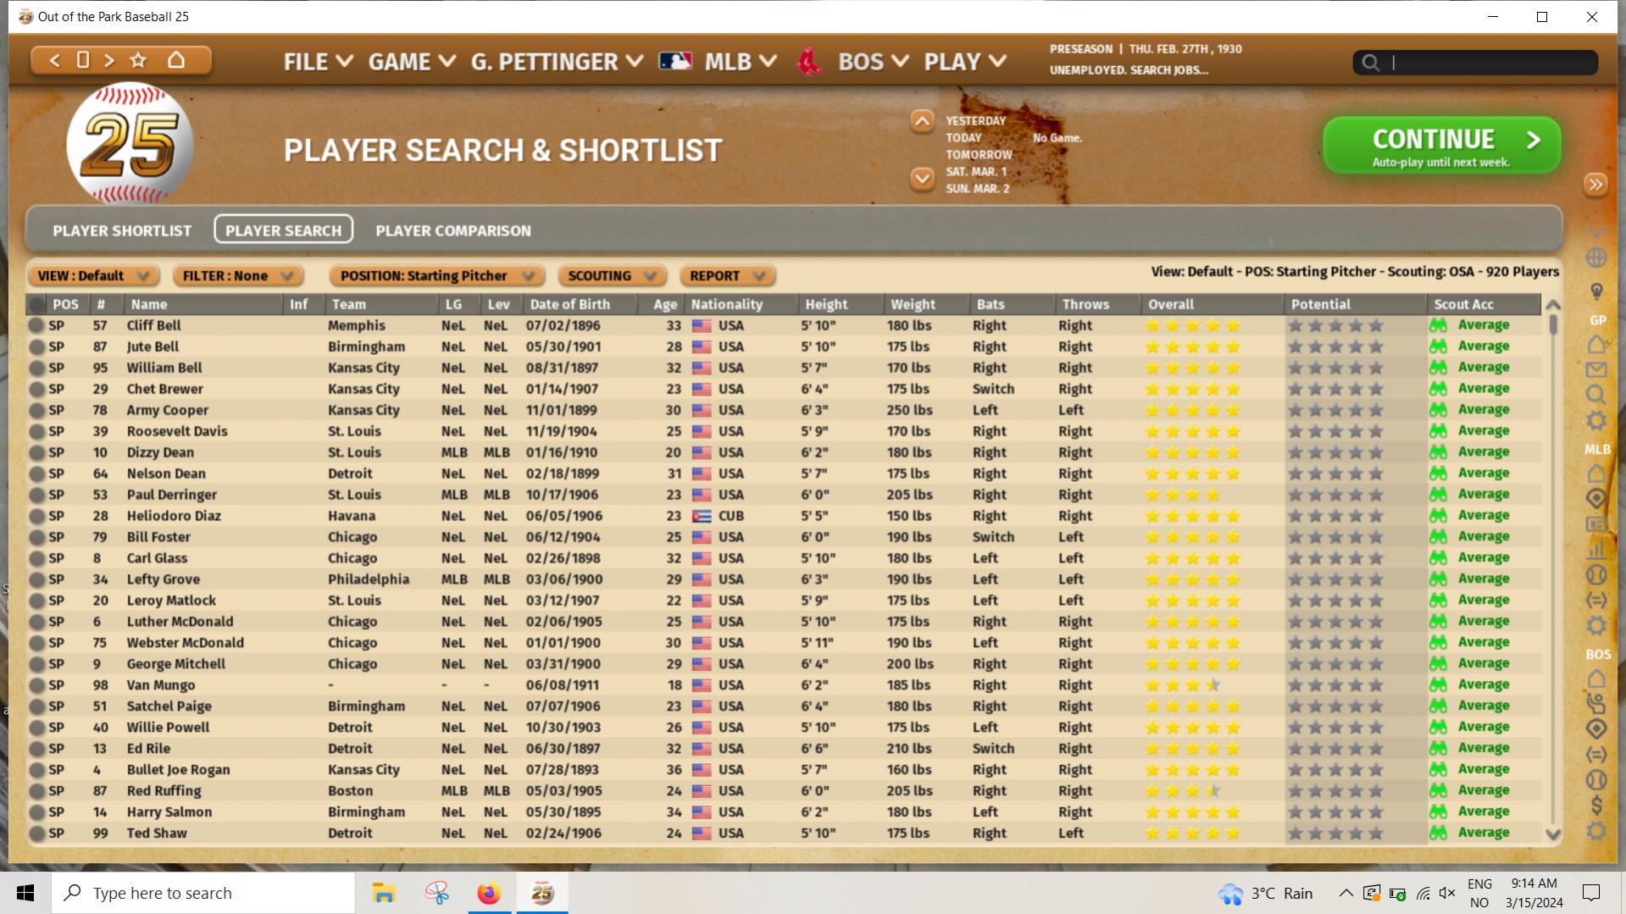
Task: Open Firefox from the Windows taskbar
Action: click(489, 893)
